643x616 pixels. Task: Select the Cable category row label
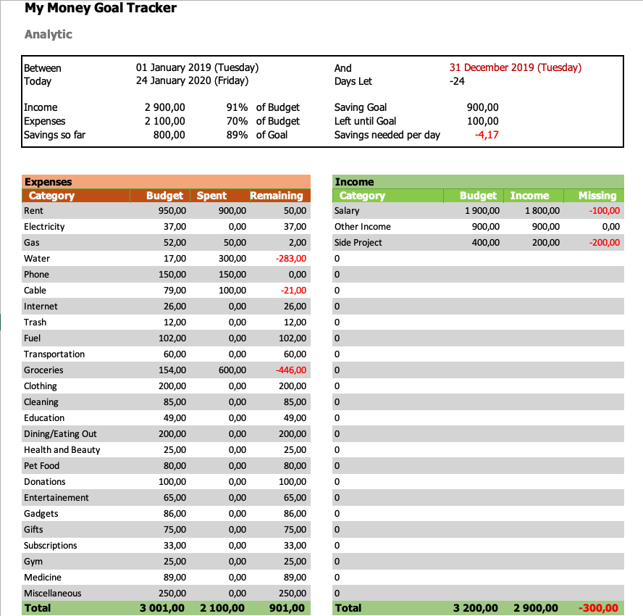pyautogui.click(x=35, y=290)
